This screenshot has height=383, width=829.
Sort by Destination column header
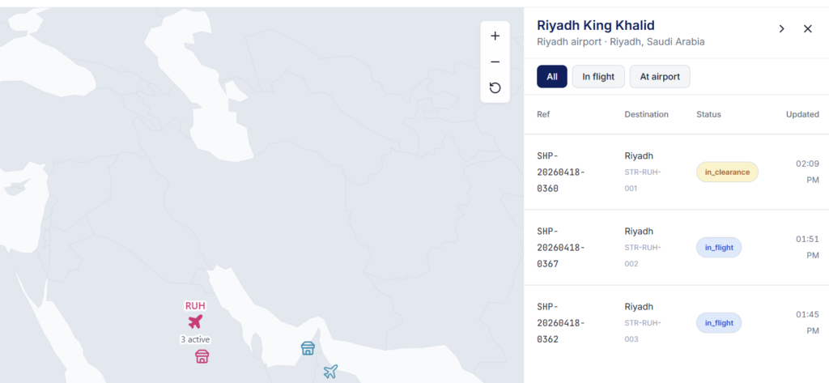pos(646,114)
